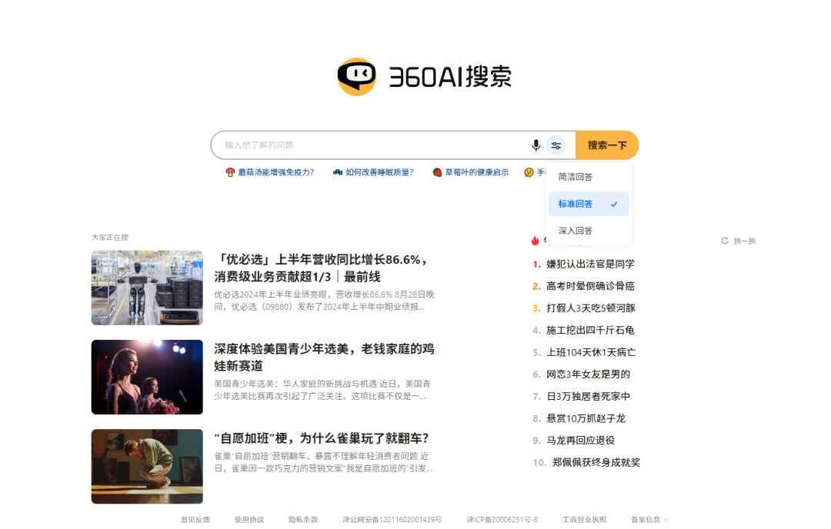Focus the search question input field
Viewport: 831px width, 529px height.
(x=374, y=145)
